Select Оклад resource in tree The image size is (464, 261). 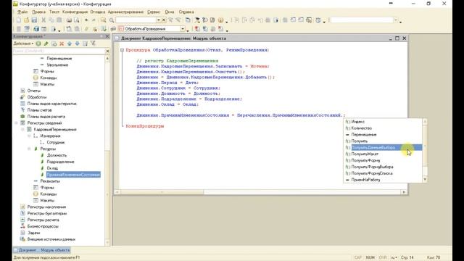point(52,168)
